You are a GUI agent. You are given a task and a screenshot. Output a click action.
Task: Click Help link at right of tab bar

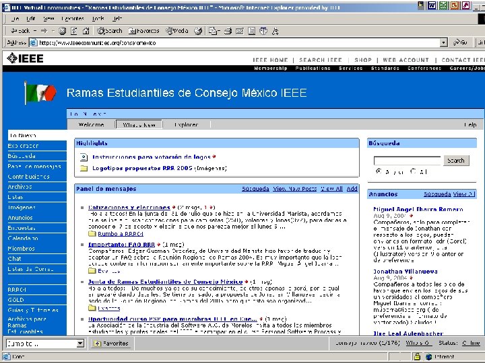click(470, 124)
